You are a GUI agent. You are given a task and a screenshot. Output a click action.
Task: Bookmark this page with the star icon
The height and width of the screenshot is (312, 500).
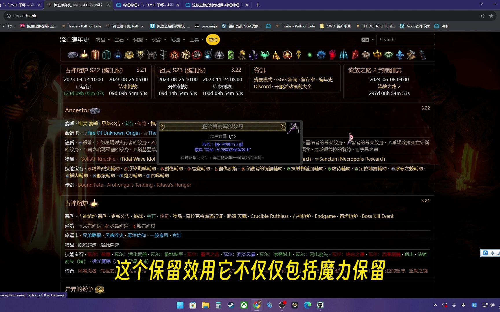[491, 16]
